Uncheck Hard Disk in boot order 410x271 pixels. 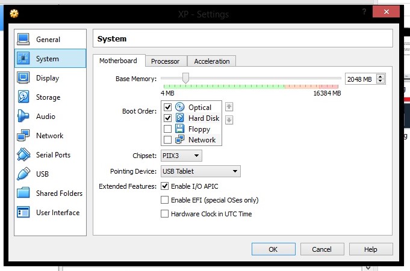167,118
